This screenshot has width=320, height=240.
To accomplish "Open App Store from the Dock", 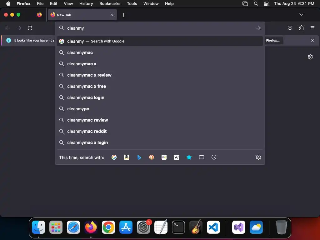I will coord(126,227).
